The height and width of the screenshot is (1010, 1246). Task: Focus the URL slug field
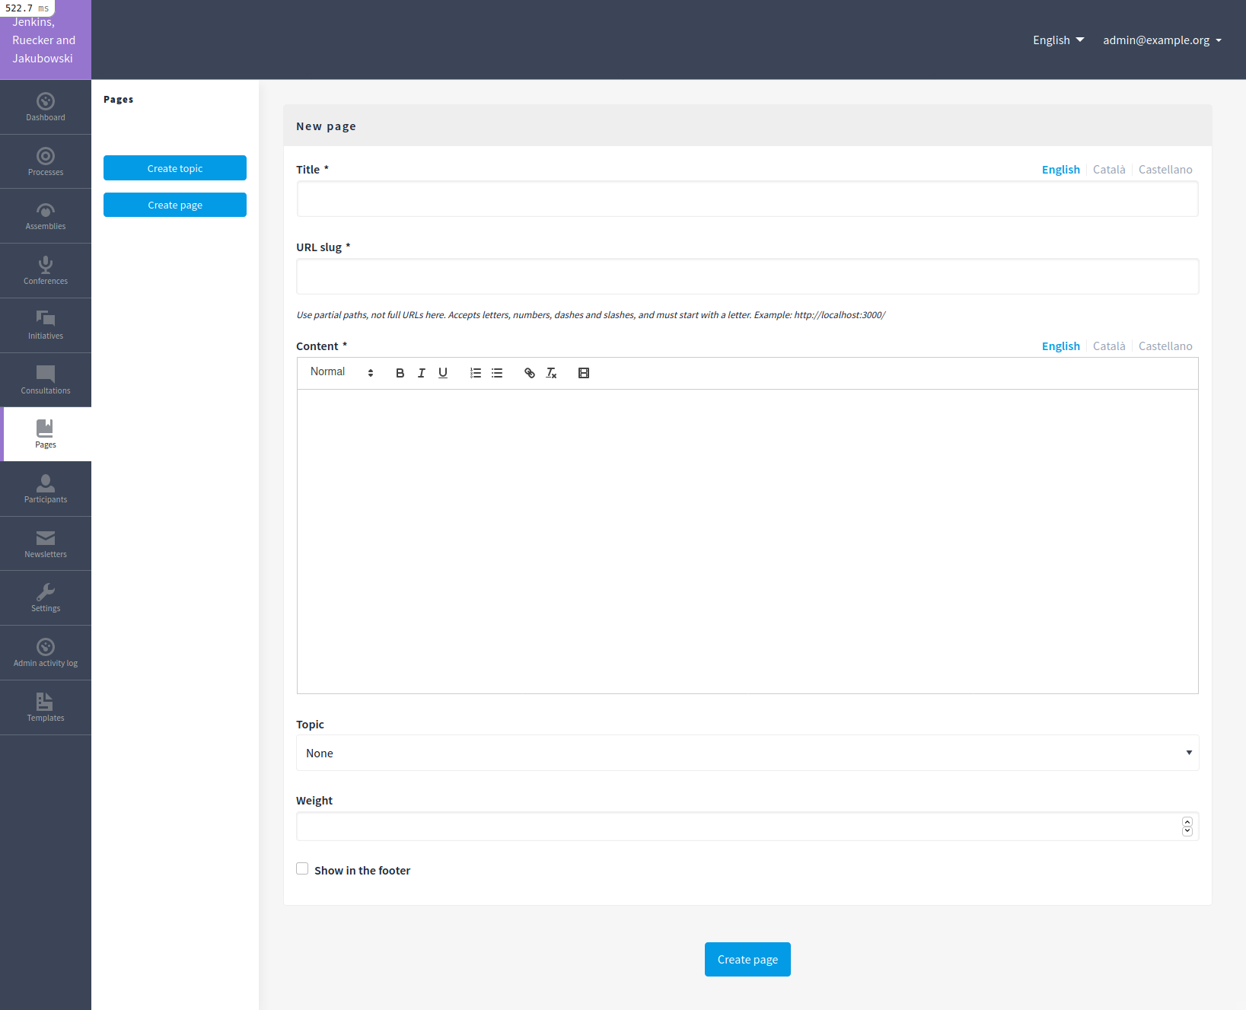tap(747, 276)
